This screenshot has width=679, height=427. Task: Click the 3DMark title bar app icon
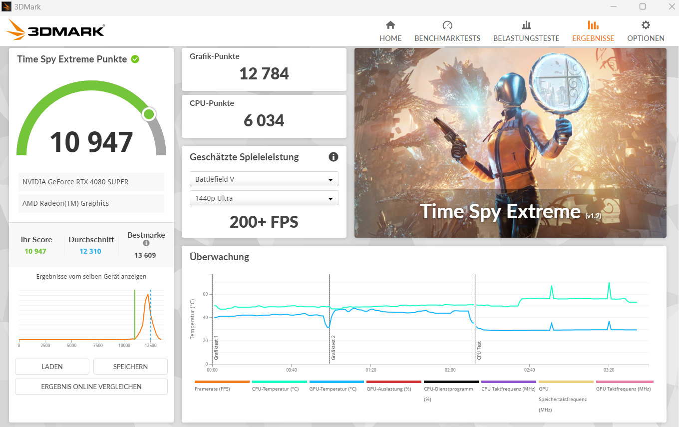pos(6,7)
